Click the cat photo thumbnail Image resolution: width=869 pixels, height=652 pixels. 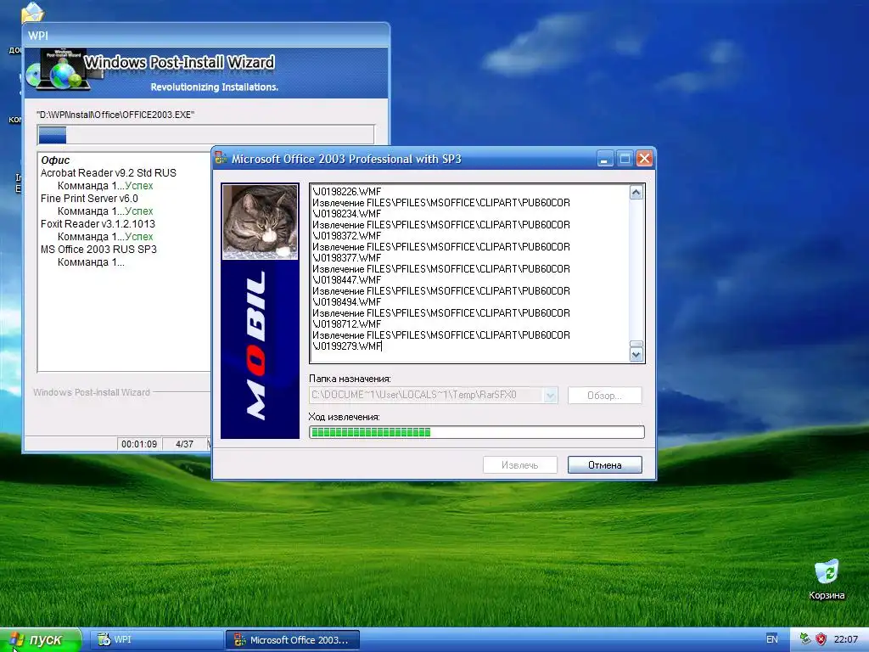click(x=260, y=222)
